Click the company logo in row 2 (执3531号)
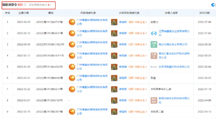This screenshot has width=216, height=118. [x=72, y=33]
